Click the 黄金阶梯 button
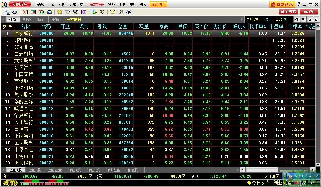321x187 pixels. [288, 12]
